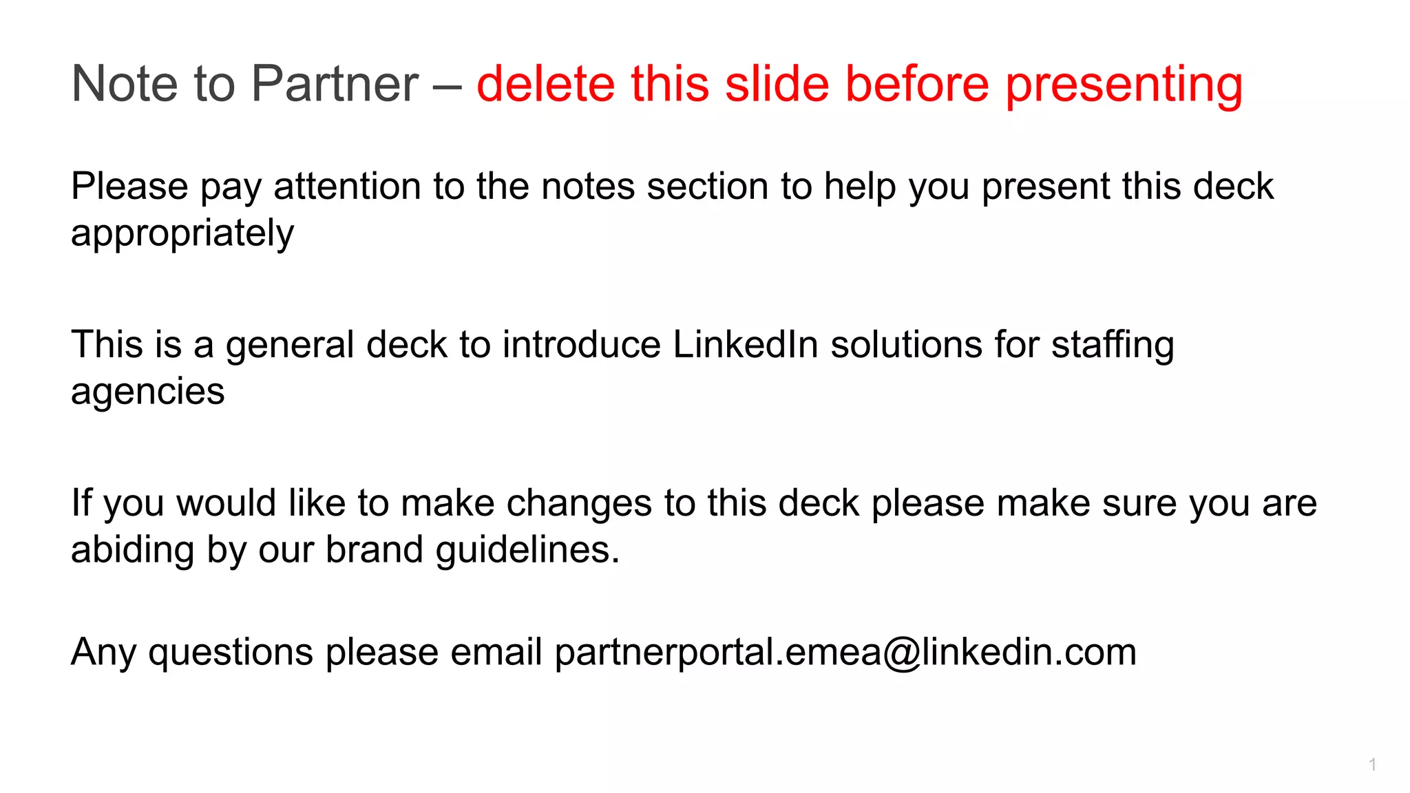Click the word 'presenting' in red title

coord(1124,84)
